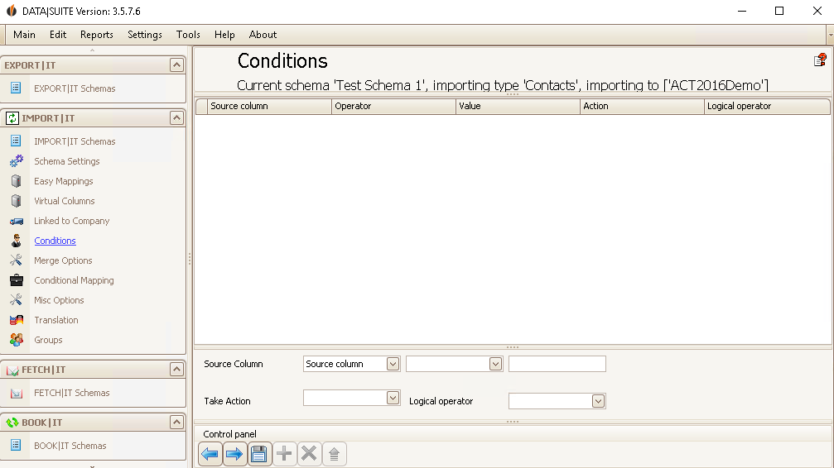
Task: Open the Logical operator dropdown
Action: [x=598, y=401]
